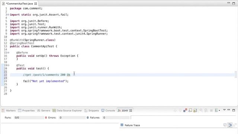Open the JUnit view menu triangle

coord(224,110)
